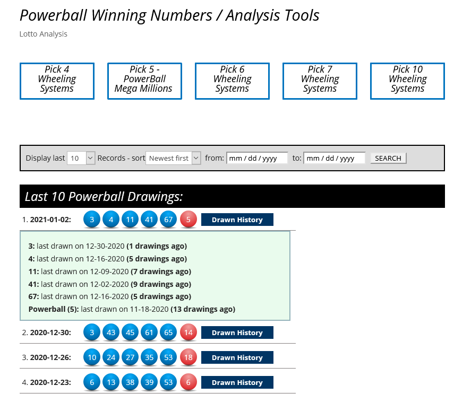Click blue ball 11 in 2021-01-02 row

pos(130,220)
